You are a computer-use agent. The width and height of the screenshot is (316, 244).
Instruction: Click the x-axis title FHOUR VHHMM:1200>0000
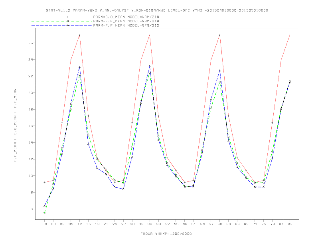[166, 234]
